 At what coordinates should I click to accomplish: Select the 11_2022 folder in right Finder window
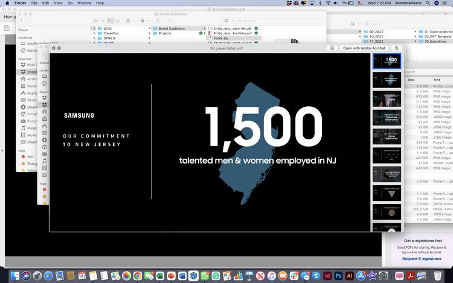point(388,41)
